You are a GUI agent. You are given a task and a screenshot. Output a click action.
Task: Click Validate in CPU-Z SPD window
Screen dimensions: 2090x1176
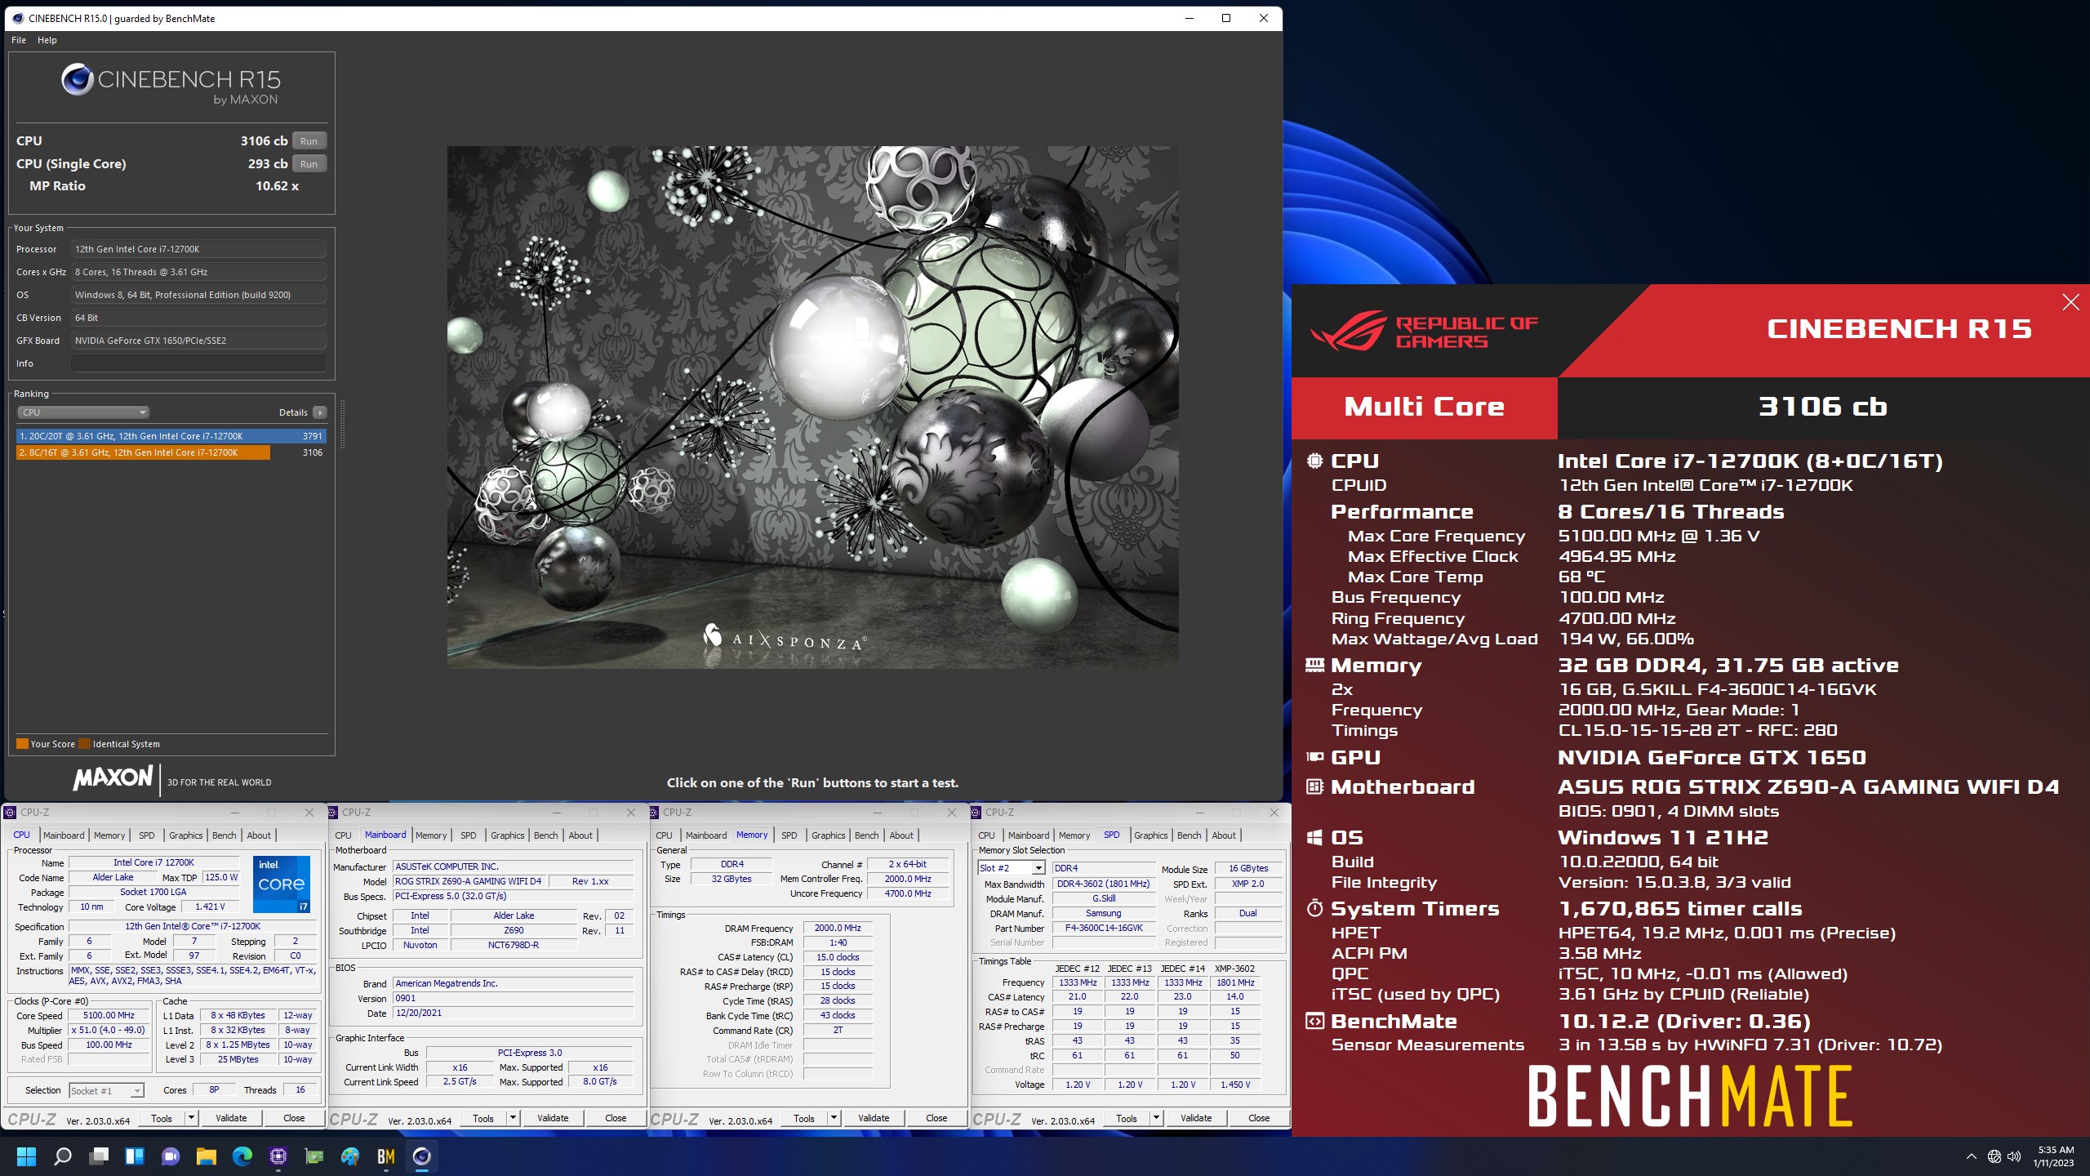(1196, 1118)
